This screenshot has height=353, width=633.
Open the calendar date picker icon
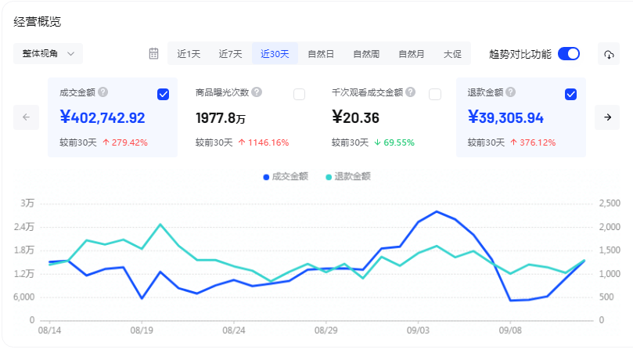[154, 54]
